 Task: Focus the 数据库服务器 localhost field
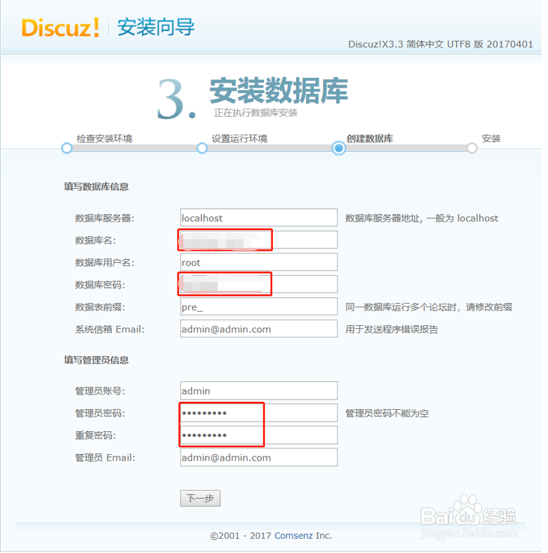[x=259, y=218]
